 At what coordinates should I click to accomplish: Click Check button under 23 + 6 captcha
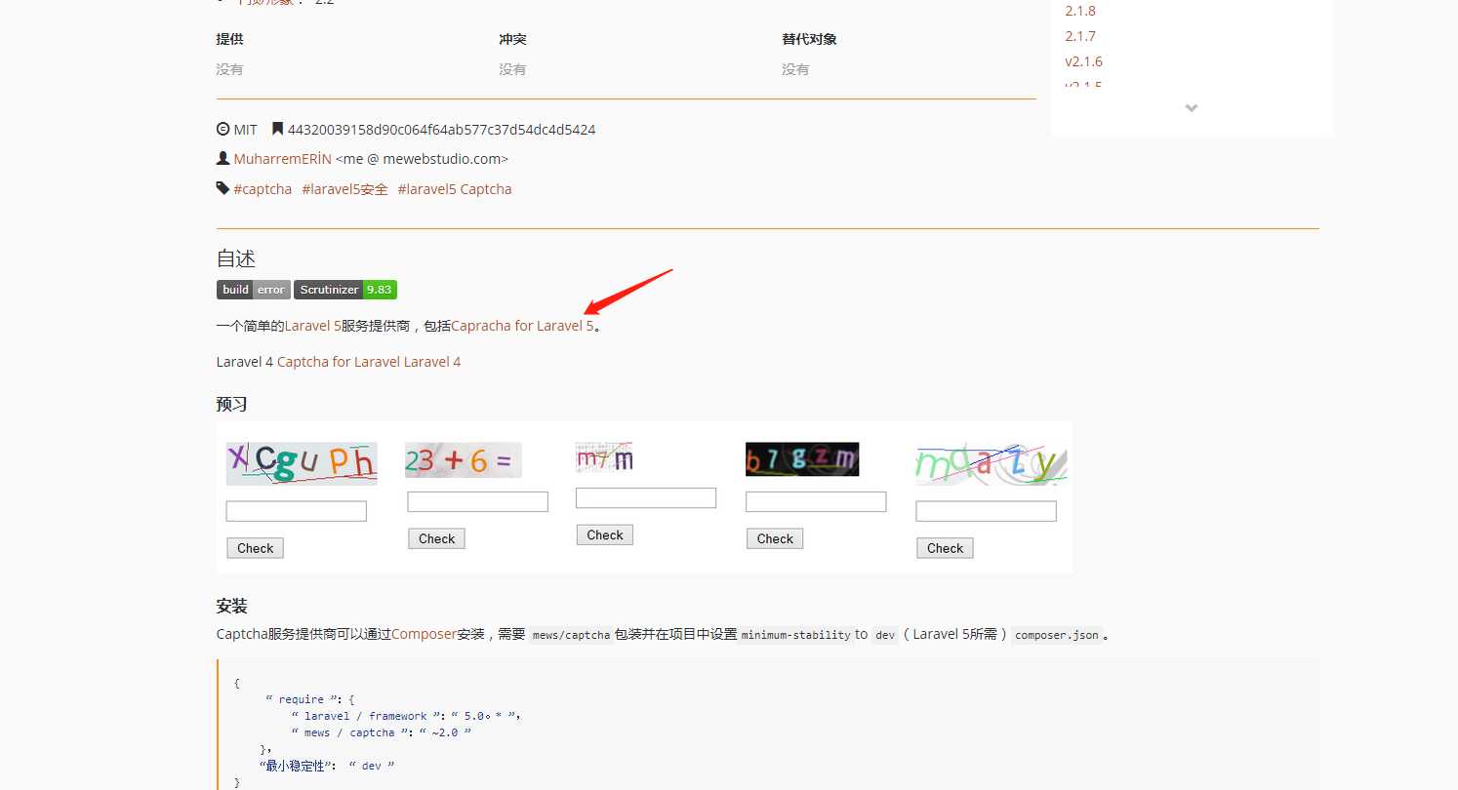(x=437, y=538)
